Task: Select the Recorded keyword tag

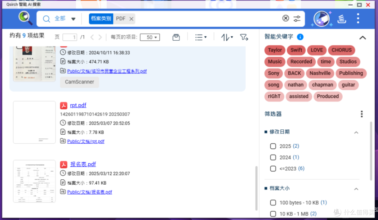Action: 301,62
